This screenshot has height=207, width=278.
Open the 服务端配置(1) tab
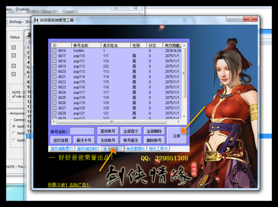[x=62, y=149]
